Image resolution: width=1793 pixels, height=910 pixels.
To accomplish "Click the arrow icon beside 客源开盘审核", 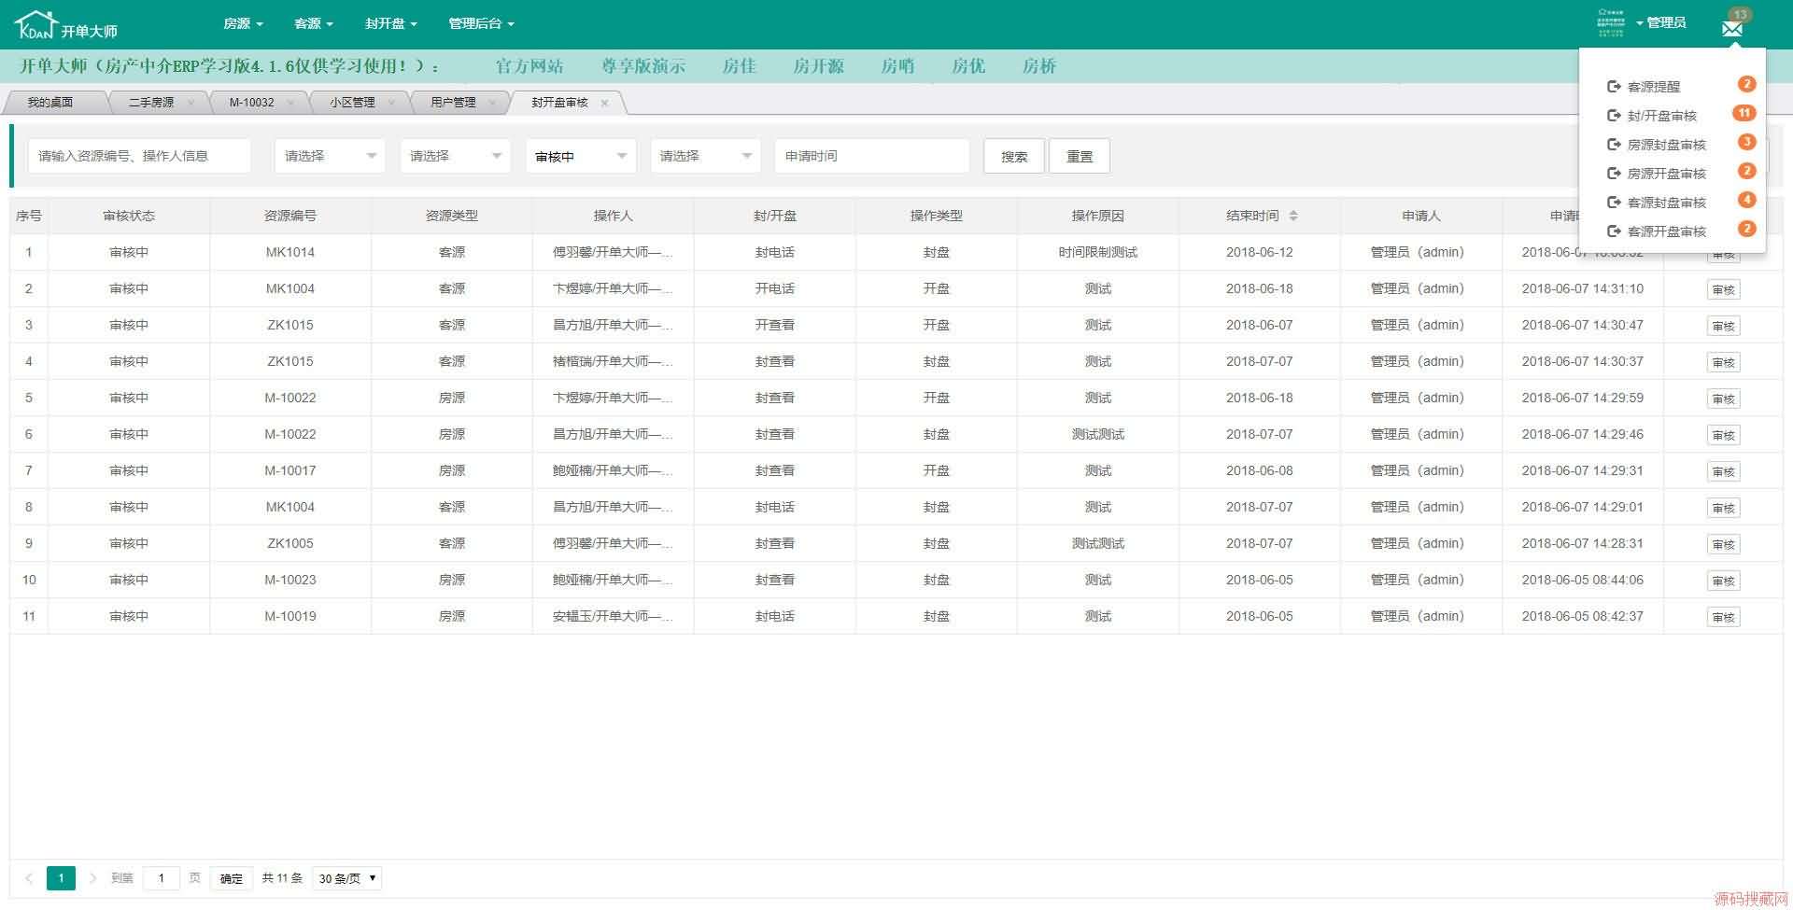I will tap(1613, 231).
